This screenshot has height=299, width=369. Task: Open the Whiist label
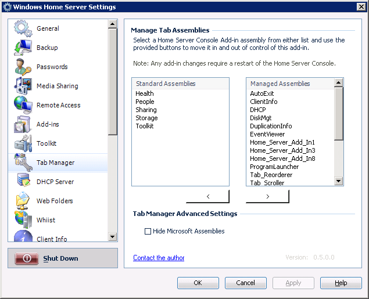point(46,220)
